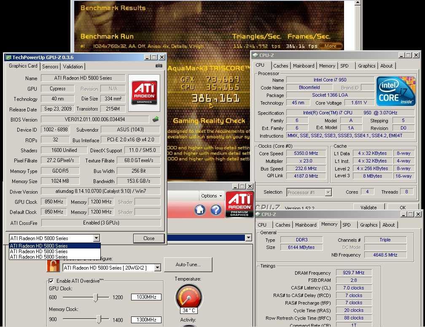Click the GPU-Z Close button

pos(149,238)
